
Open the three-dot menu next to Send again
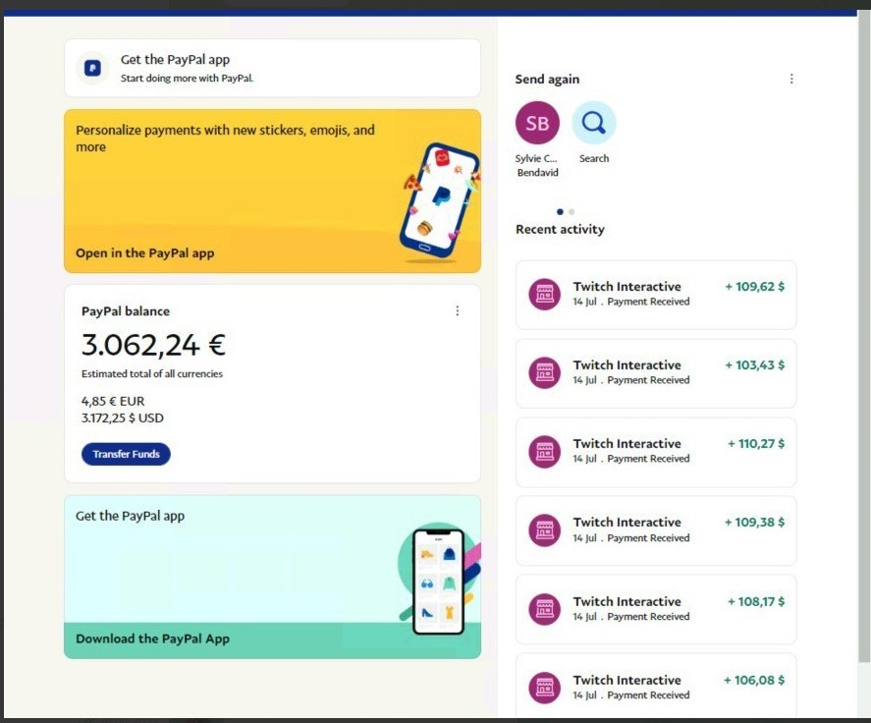pyautogui.click(x=791, y=79)
